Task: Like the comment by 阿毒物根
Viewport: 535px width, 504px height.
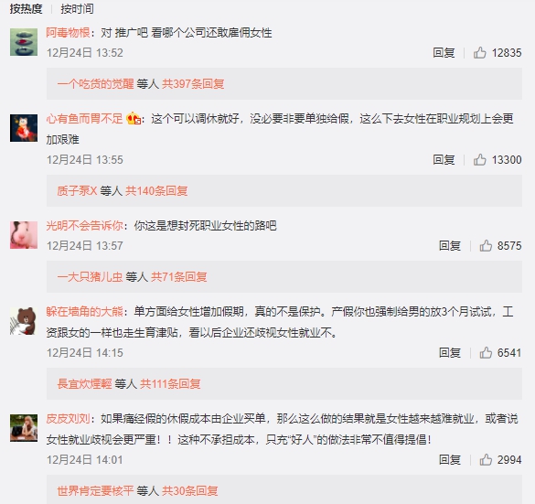Action: (x=480, y=53)
